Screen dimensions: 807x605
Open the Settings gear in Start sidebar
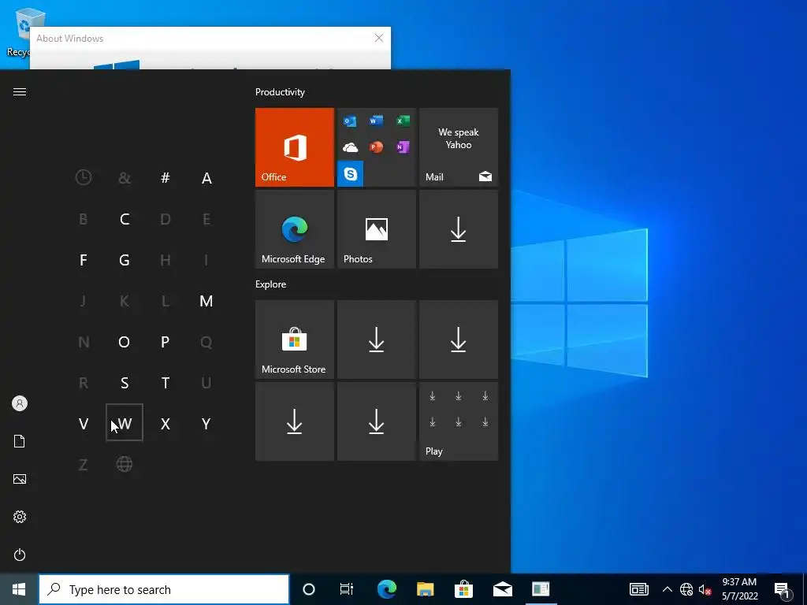coord(20,517)
